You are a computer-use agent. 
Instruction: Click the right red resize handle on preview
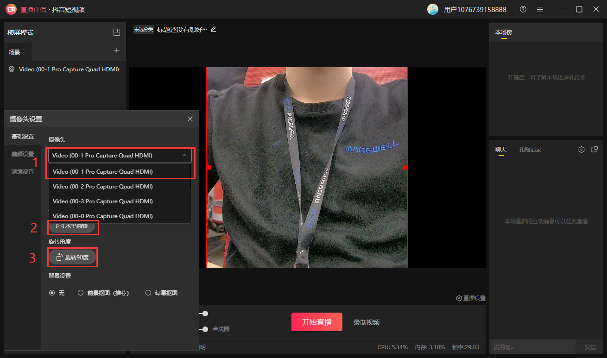coord(405,167)
